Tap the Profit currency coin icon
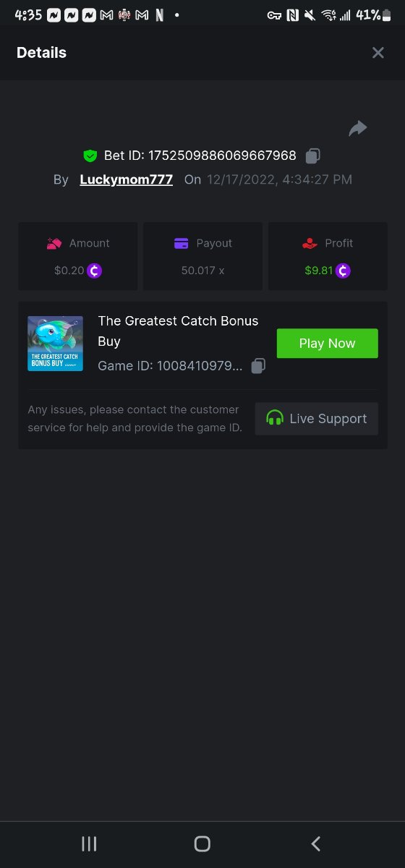 coord(344,271)
